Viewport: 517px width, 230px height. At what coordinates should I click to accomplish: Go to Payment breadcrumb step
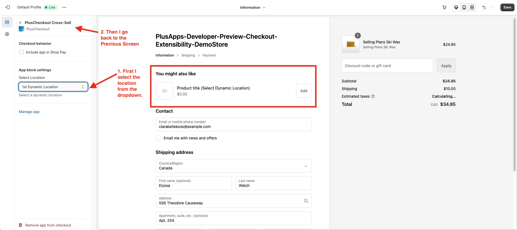click(x=209, y=55)
